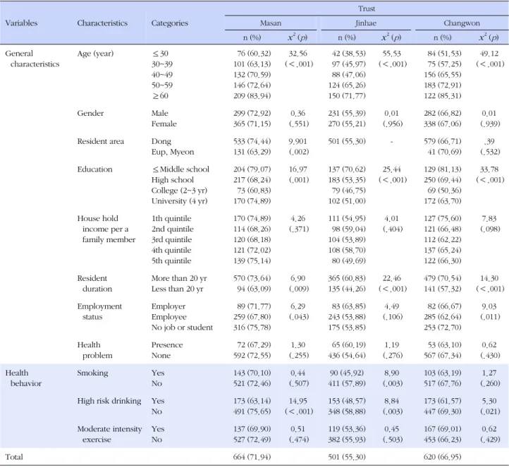Click the 'Female' category
The image size is (509, 468).
point(164,124)
